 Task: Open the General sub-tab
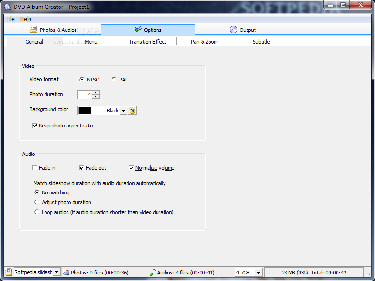tap(34, 42)
